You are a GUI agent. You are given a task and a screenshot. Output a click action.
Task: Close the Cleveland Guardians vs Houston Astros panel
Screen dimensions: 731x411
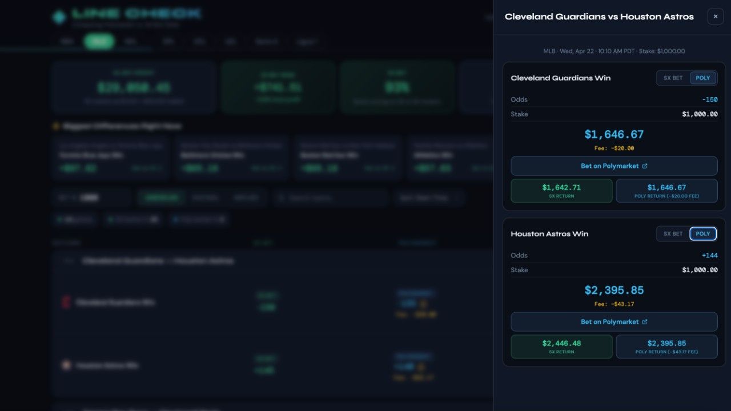click(715, 17)
